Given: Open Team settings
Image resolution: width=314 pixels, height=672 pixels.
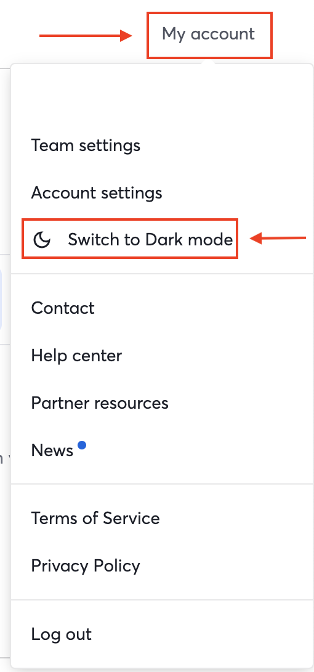Looking at the screenshot, I should click(86, 145).
